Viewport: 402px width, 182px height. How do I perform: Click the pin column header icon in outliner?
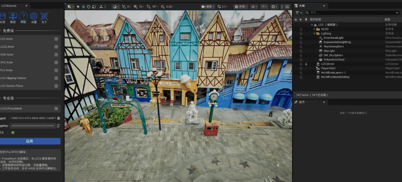tap(306, 19)
